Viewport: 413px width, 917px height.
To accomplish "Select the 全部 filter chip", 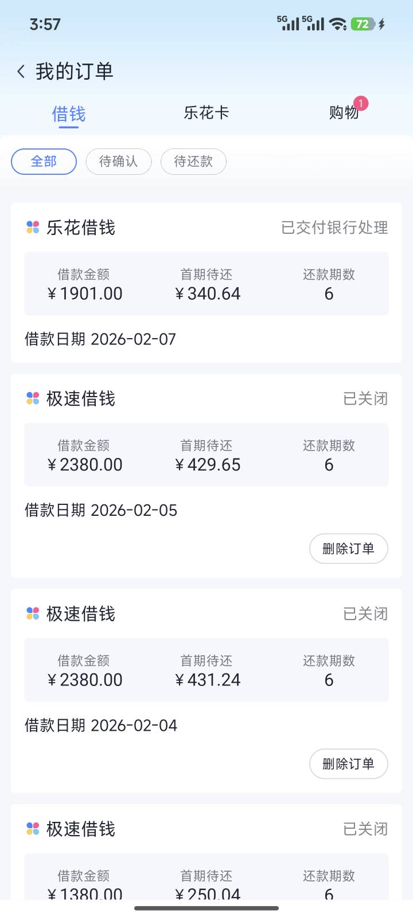I will pyautogui.click(x=44, y=162).
